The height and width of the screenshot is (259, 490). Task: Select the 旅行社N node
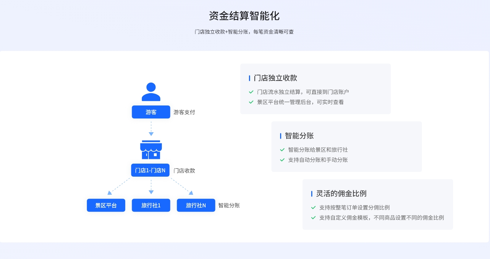click(196, 205)
